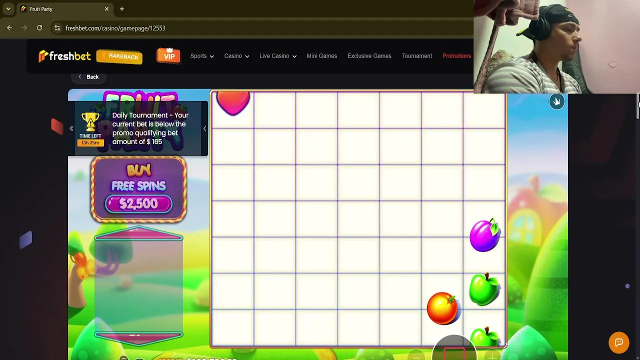Open the Promotions menu item
This screenshot has width=640, height=360.
456,56
